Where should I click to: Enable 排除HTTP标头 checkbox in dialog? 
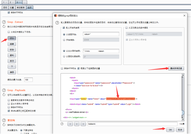point(62,68)
